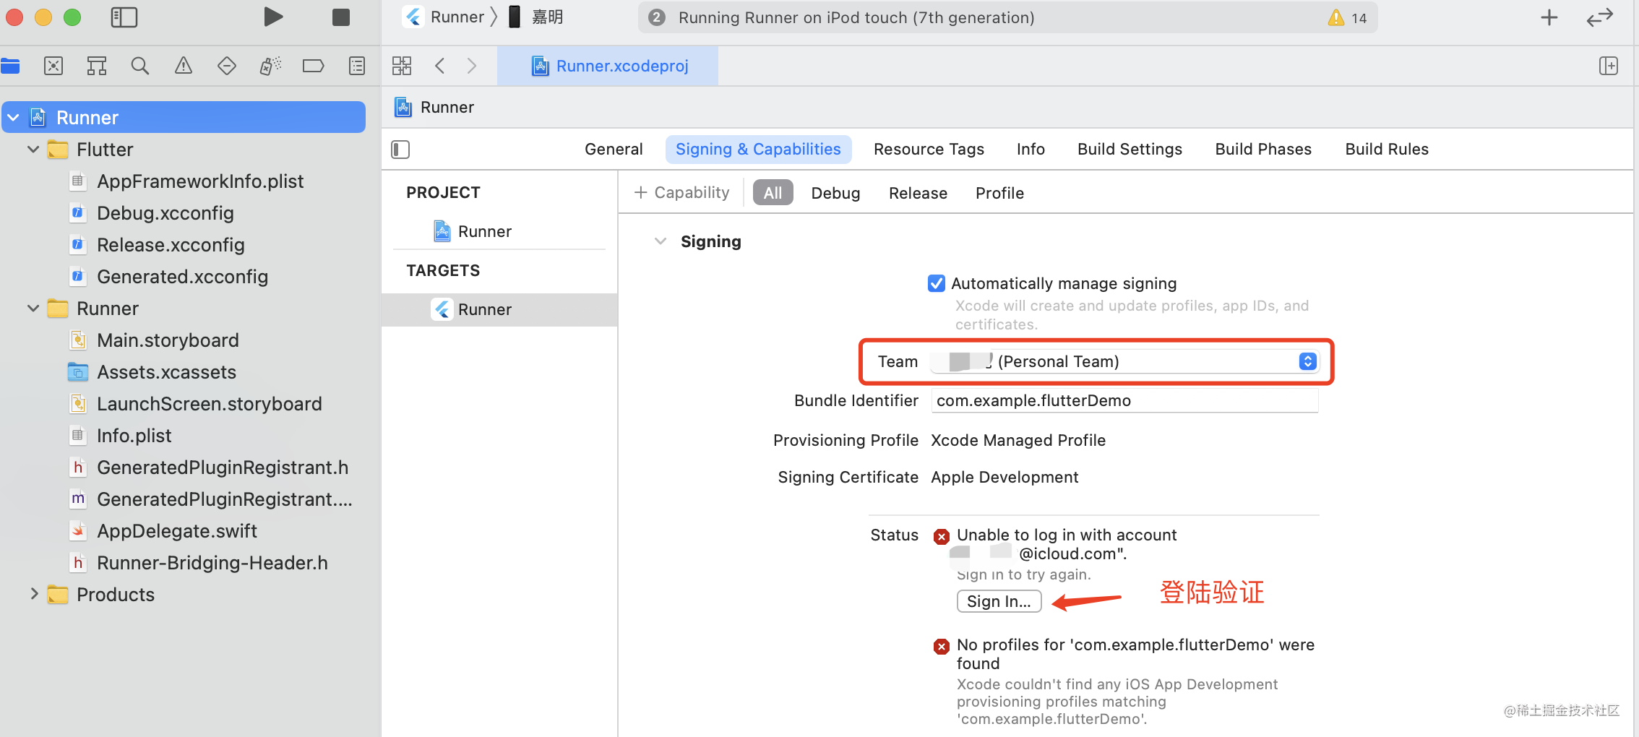The image size is (1639, 737).
Task: Click the Run button to build
Action: tap(272, 17)
